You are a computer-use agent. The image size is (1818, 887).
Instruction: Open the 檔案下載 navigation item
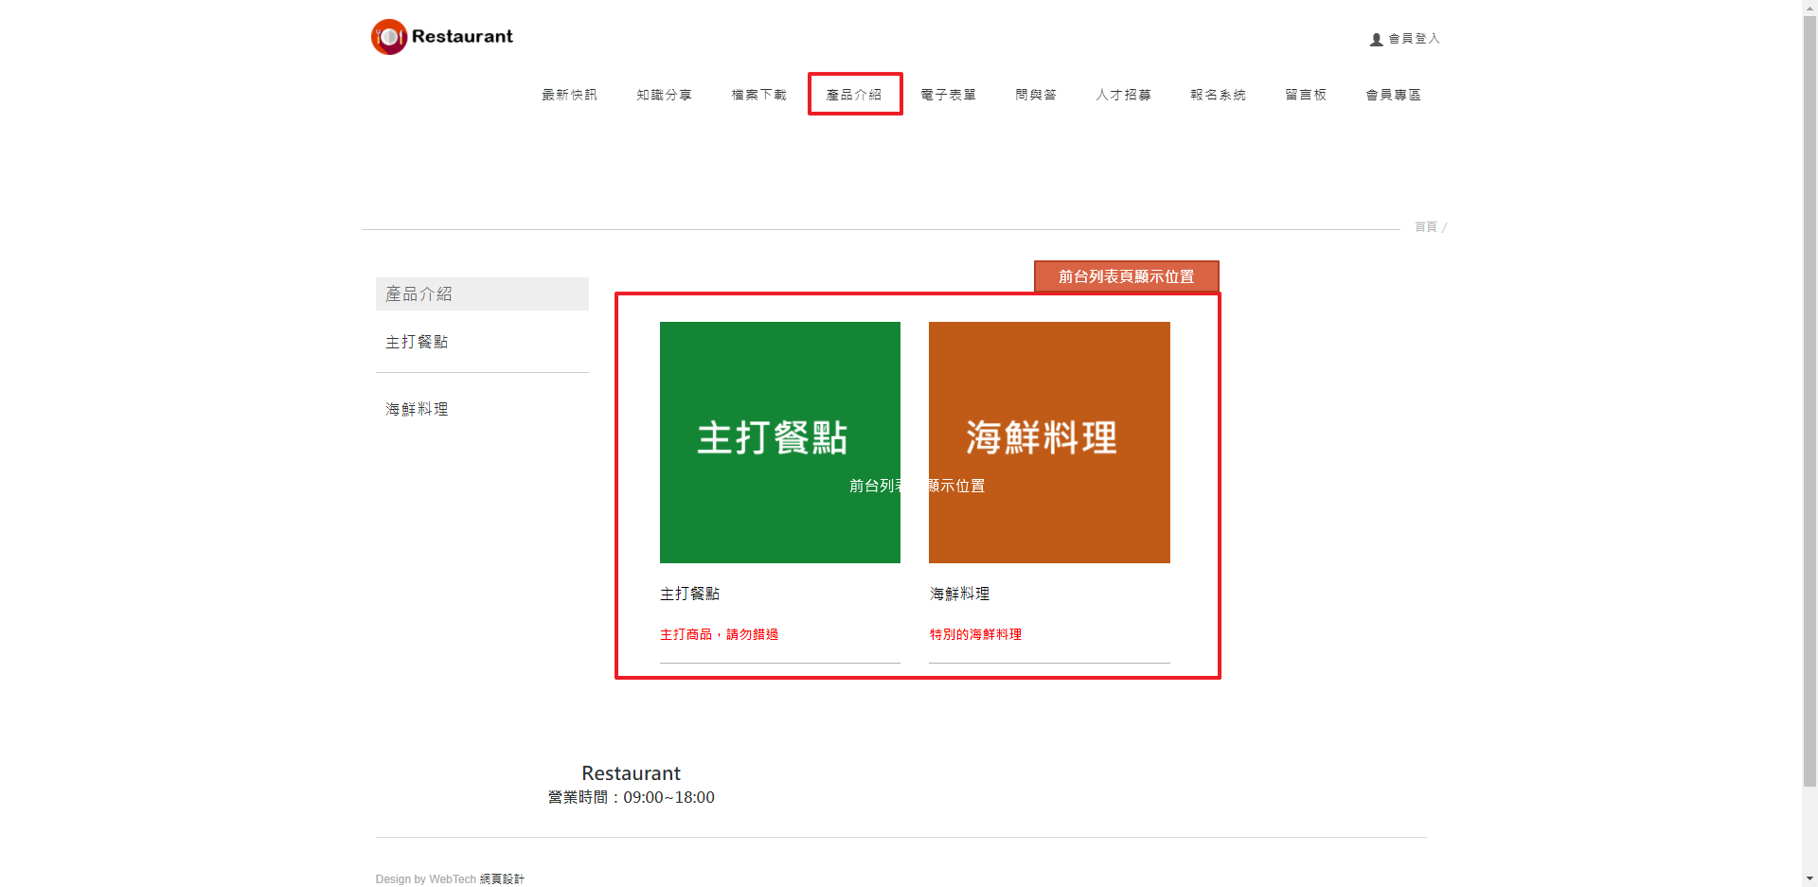[758, 95]
